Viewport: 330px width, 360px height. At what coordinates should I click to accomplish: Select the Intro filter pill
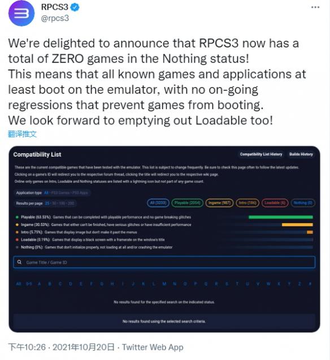coord(248,203)
